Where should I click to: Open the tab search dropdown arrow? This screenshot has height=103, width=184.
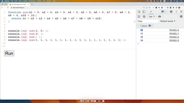point(182,5)
